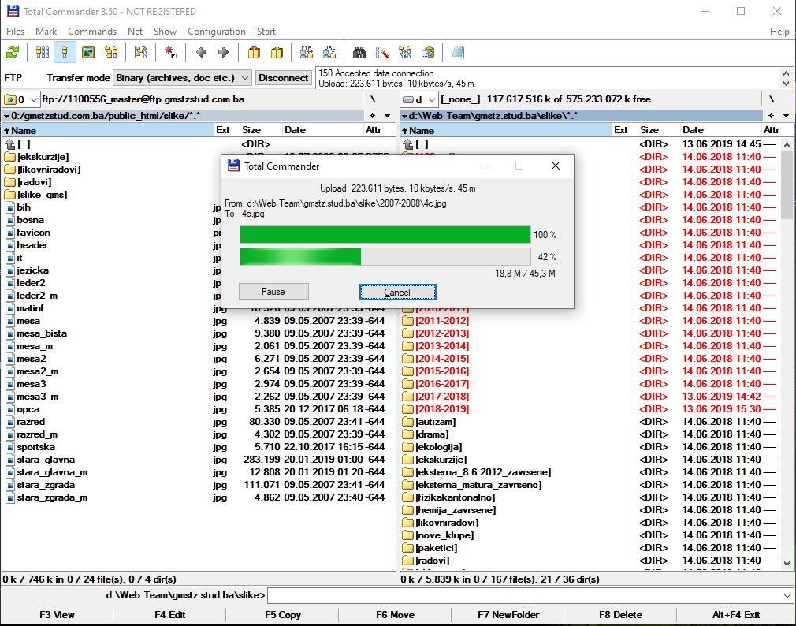Click F7 NewFolder button
This screenshot has height=626, width=796.
tap(508, 614)
